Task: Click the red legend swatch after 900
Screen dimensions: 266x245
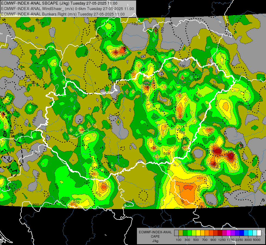Action: pyautogui.click(x=216, y=233)
